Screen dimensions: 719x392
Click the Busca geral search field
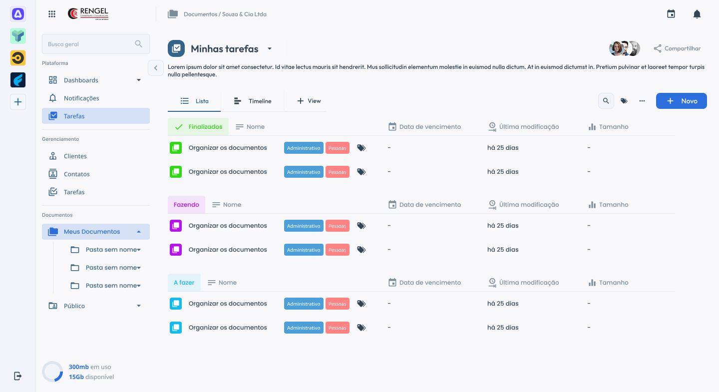point(90,44)
